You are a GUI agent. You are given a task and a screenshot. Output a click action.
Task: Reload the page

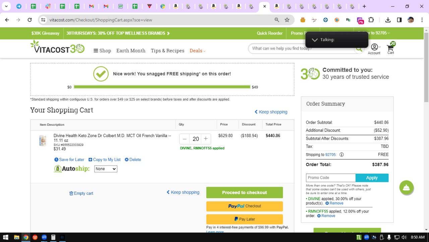(x=29, y=20)
